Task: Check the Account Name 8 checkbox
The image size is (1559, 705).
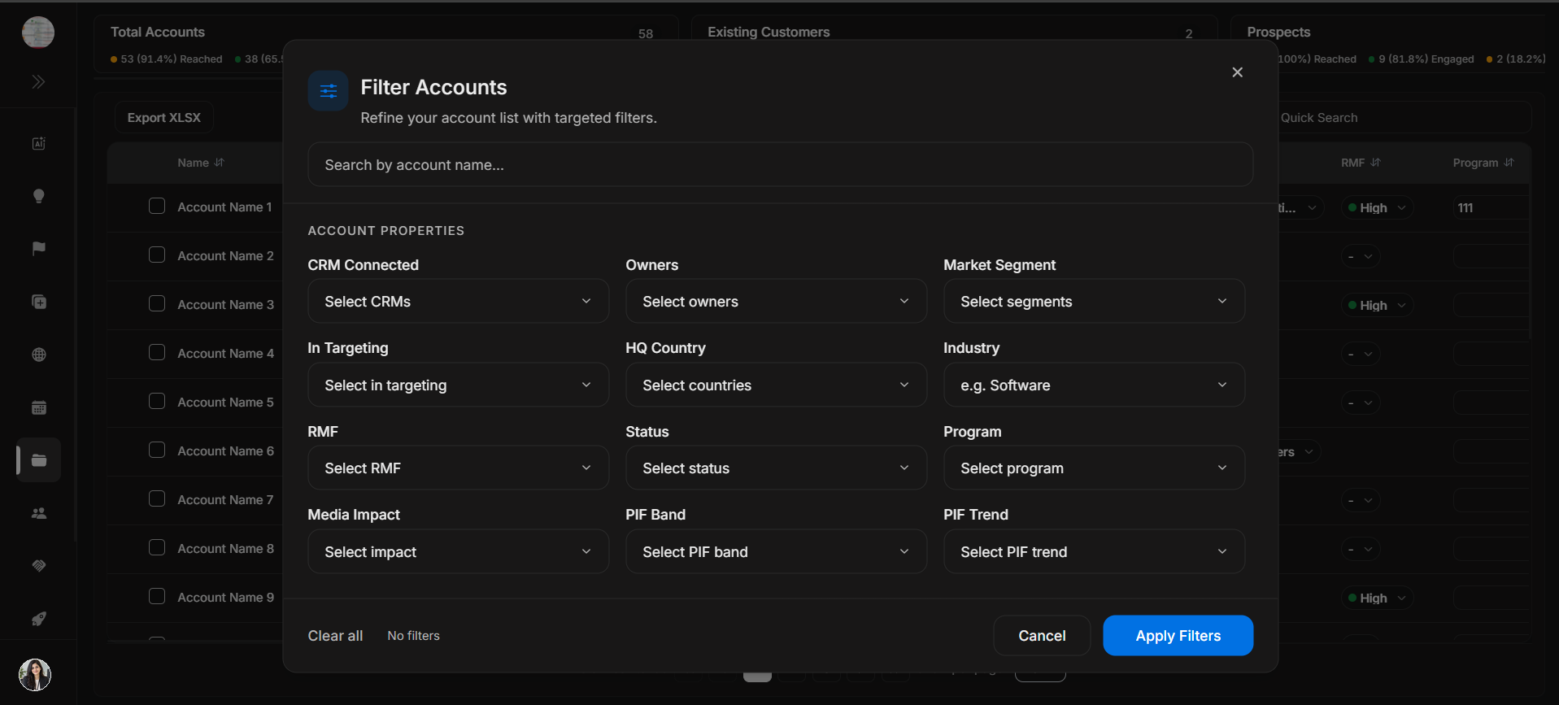Action: pyautogui.click(x=157, y=548)
